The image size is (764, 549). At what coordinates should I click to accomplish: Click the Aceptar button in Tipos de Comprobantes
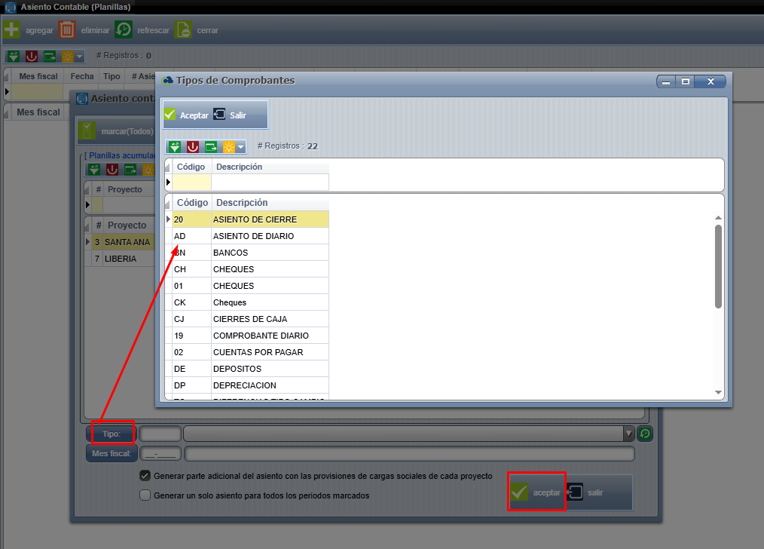tap(187, 115)
